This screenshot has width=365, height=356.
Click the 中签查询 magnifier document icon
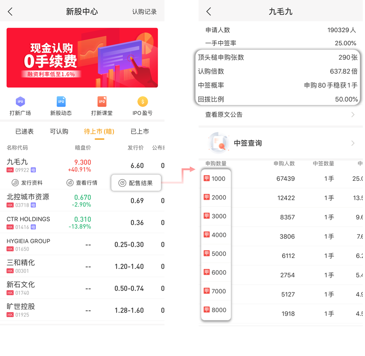coord(218,143)
